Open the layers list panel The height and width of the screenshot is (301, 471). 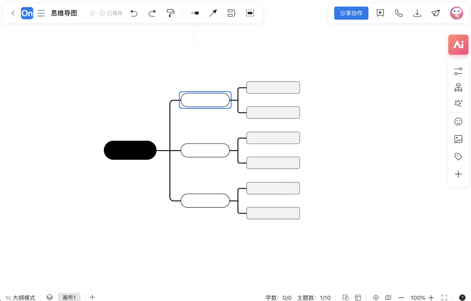(x=50, y=297)
